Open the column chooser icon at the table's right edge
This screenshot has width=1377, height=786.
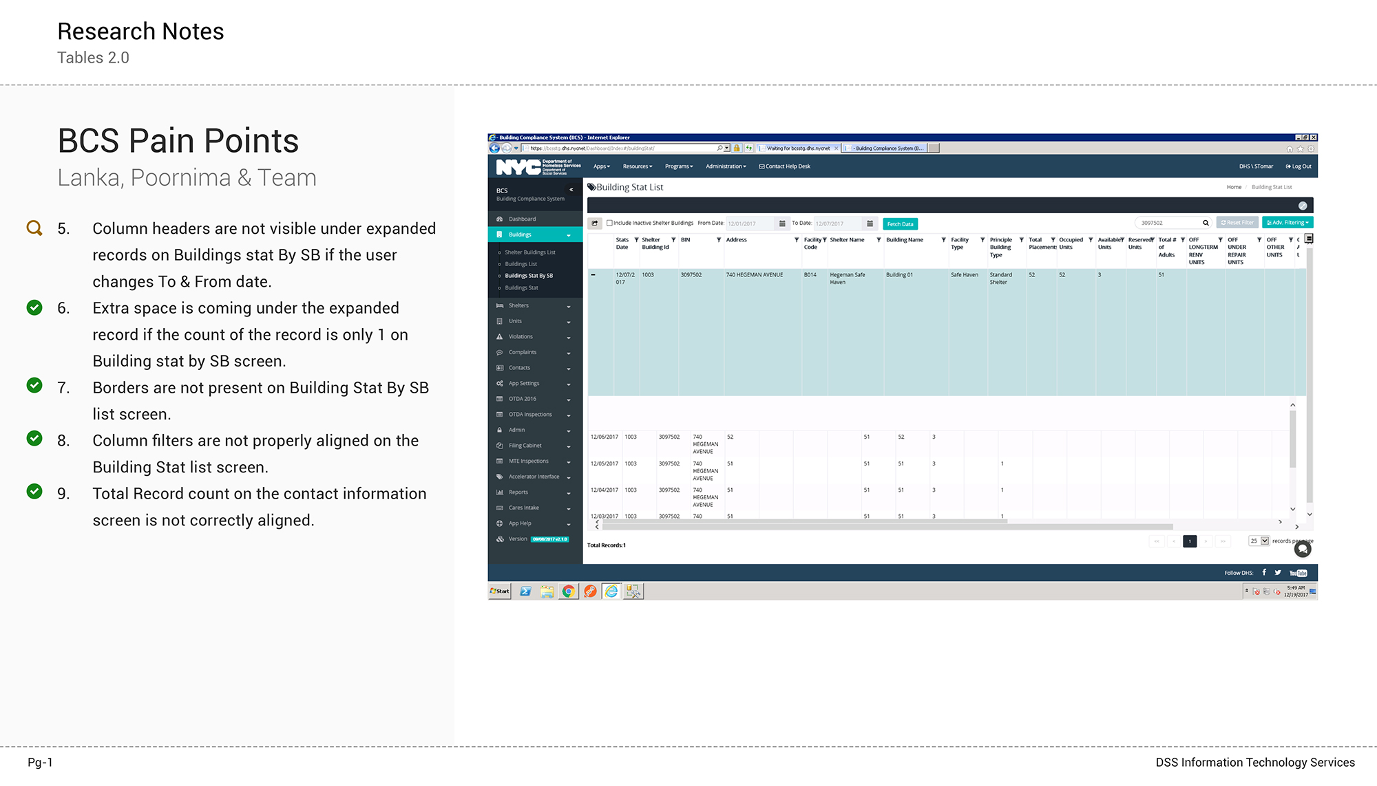coord(1309,239)
